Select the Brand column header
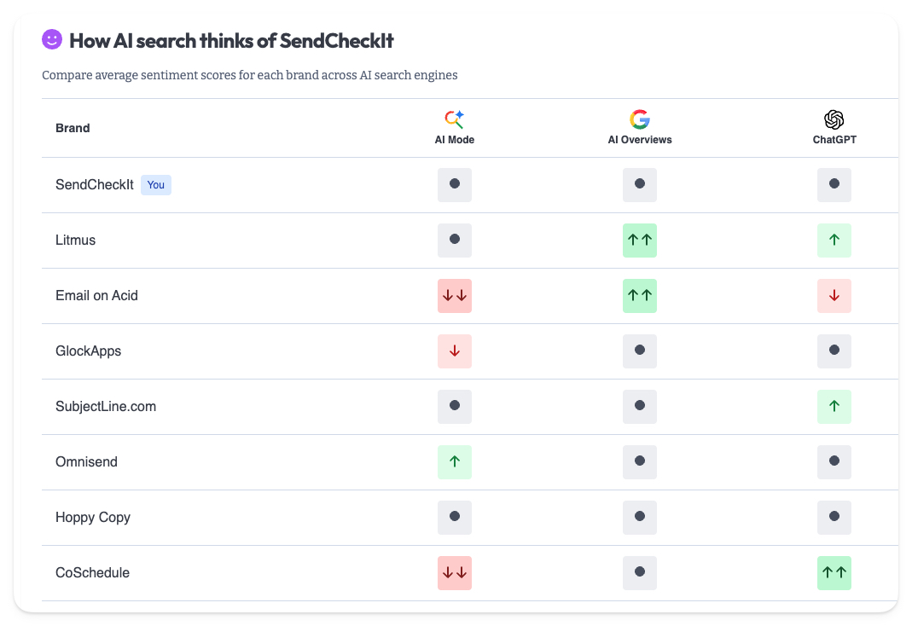This screenshot has width=912, height=626. [72, 128]
